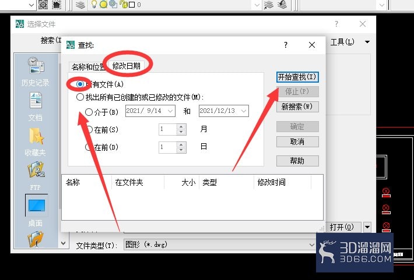
Task: Click the layer properties manager icon
Action: coord(80,5)
